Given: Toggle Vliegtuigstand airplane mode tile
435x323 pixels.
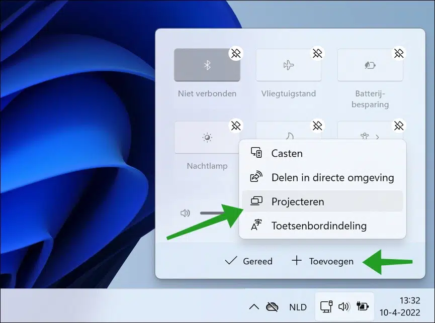Looking at the screenshot, I should coord(289,65).
